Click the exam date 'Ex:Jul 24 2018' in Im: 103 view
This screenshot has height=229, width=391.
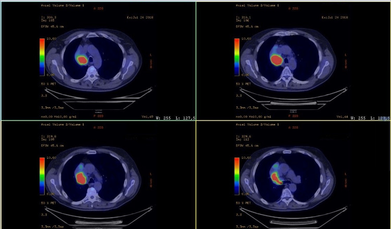(140, 17)
